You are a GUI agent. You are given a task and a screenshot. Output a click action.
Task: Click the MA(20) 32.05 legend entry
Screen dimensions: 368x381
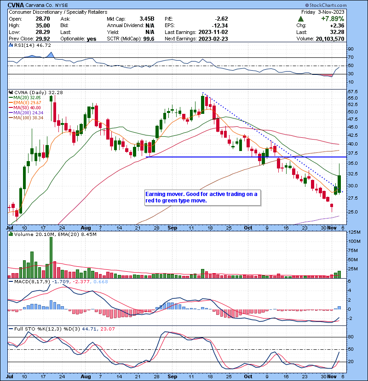(25, 98)
